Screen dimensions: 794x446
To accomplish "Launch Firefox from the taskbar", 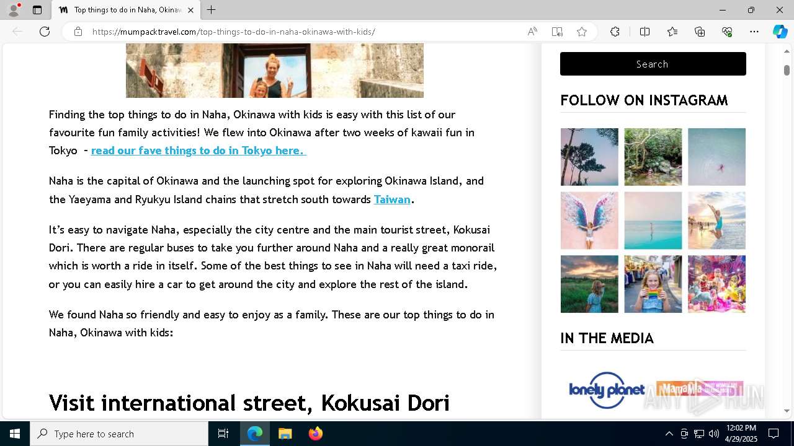I will click(x=315, y=434).
